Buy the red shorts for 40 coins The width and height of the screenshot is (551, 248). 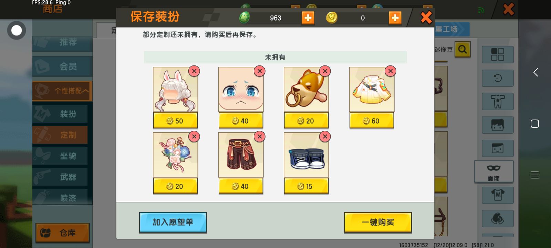[241, 186]
